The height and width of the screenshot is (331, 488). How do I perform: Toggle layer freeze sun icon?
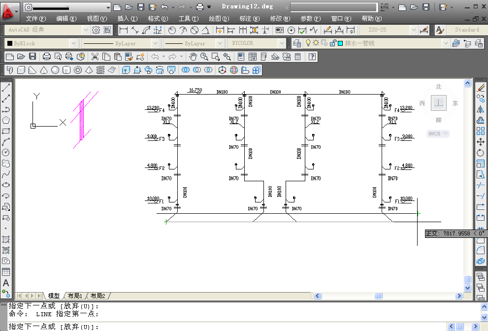(316, 43)
